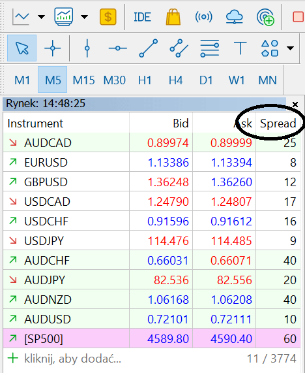Select the AUDJPY instrument row
The width and height of the screenshot is (305, 375).
[152, 280]
